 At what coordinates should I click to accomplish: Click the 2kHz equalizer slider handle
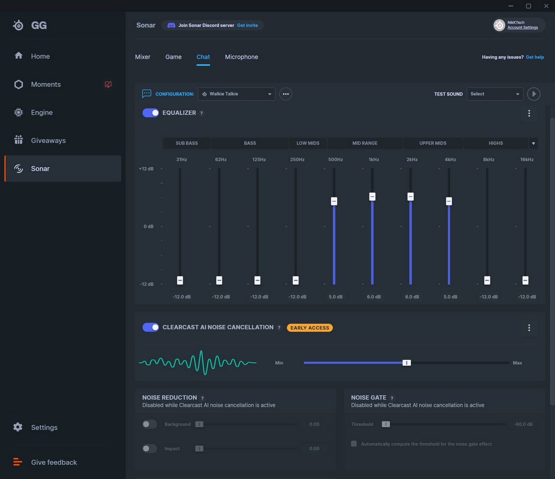[x=411, y=197]
